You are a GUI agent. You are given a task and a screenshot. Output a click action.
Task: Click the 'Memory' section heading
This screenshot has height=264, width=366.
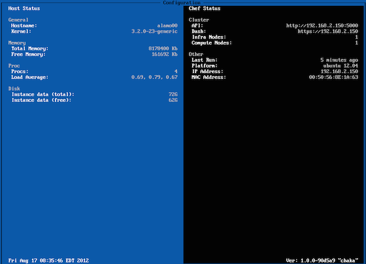(17, 42)
